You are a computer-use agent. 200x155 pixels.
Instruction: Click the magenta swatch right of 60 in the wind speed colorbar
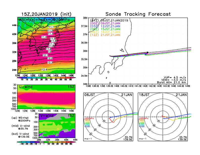point(73,78)
